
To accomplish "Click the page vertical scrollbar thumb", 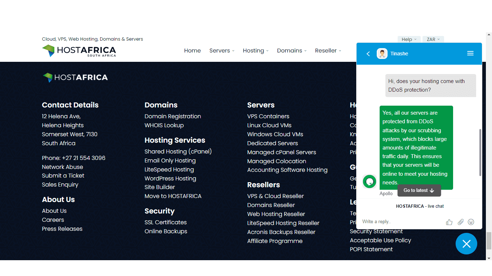I will tap(489, 240).
